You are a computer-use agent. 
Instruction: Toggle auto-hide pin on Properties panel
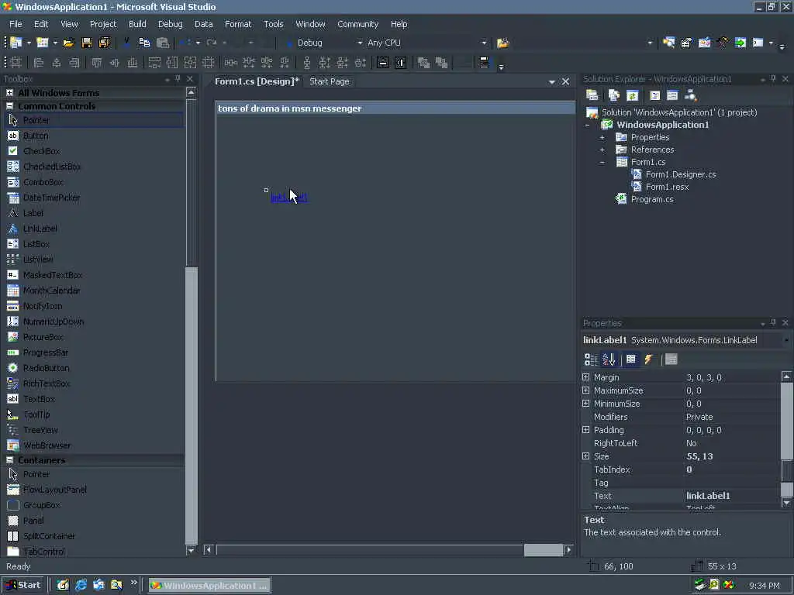[x=773, y=323]
